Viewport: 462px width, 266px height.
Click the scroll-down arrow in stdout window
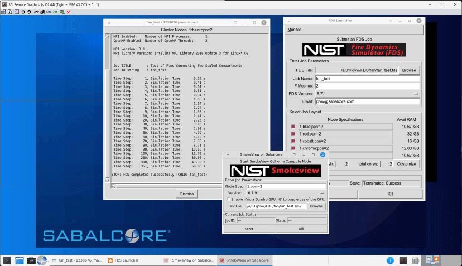pos(107,180)
